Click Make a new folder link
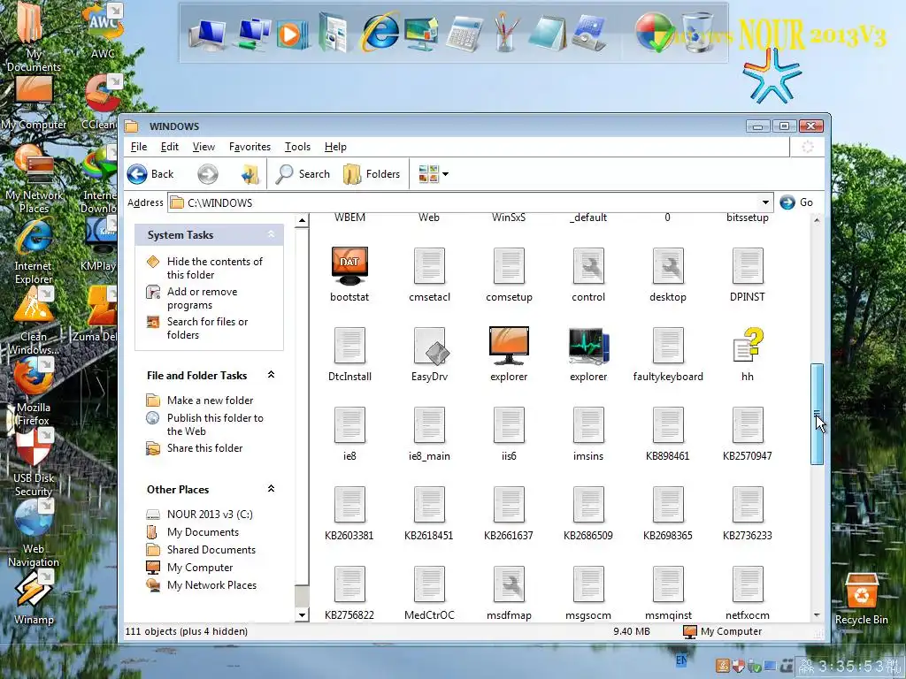The width and height of the screenshot is (906, 679). tap(210, 401)
